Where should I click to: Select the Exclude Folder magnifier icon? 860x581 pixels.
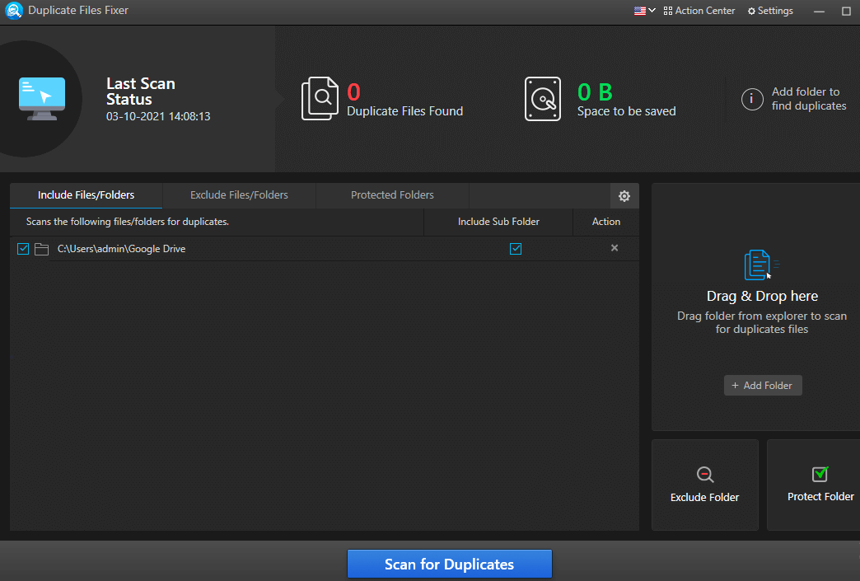point(704,475)
